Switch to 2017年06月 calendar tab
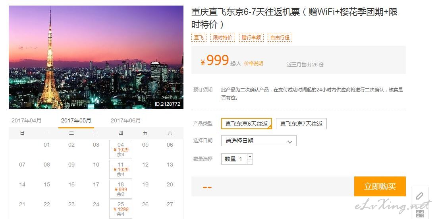The width and height of the screenshot is (436, 219). (126, 120)
